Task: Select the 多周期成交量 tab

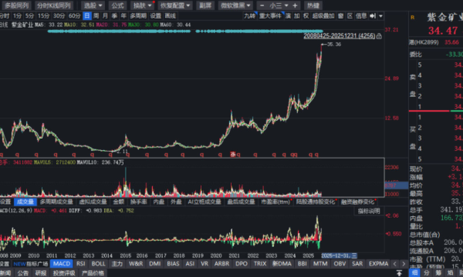Action: tap(56, 202)
